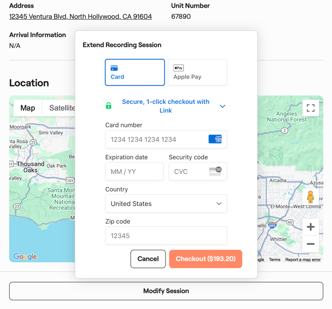This screenshot has width=332, height=309.
Task: Open the Country dropdown
Action: click(x=166, y=203)
